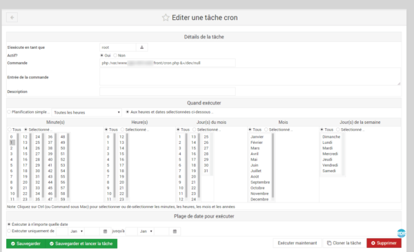
Task: Select Tous radio under Heure(s)
Action: (x=106, y=129)
